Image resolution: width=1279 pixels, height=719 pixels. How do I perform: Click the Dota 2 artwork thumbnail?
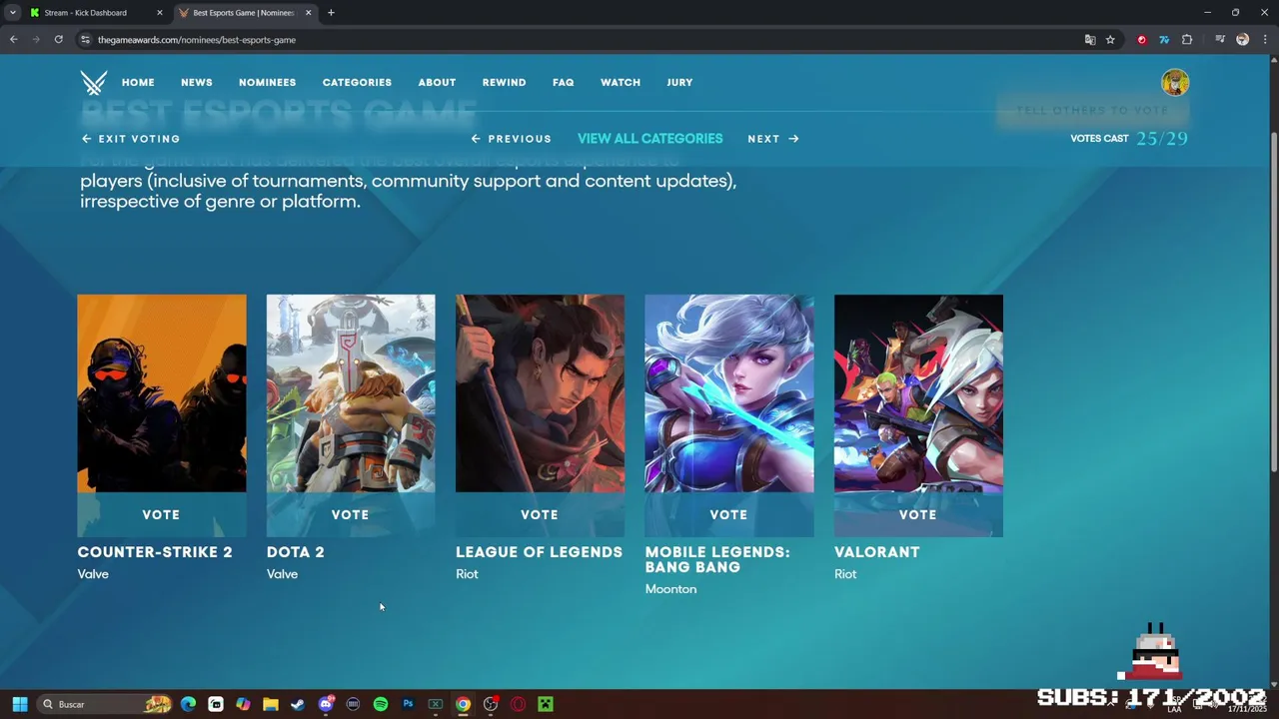(x=351, y=393)
